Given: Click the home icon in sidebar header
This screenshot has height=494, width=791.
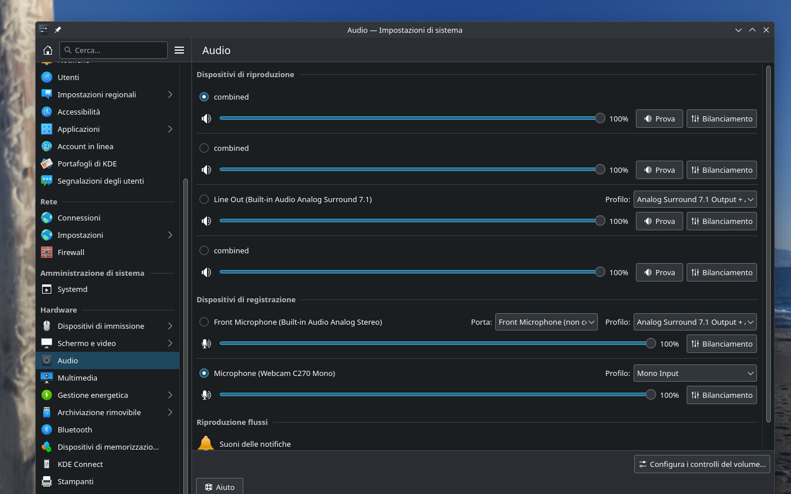Looking at the screenshot, I should pos(48,50).
